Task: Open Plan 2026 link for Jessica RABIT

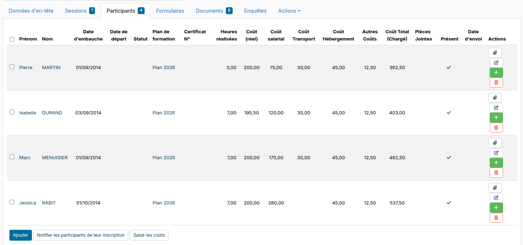Action: coord(164,203)
